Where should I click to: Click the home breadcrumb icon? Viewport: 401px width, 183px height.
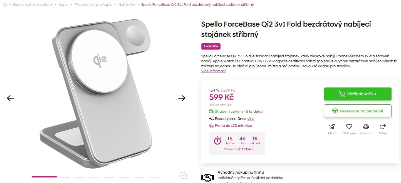[x=5, y=5]
